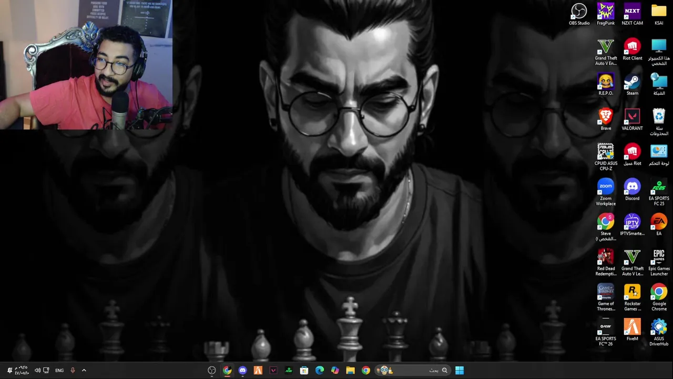
Task: Switch to OBS Studio in the taskbar
Action: tap(211, 371)
